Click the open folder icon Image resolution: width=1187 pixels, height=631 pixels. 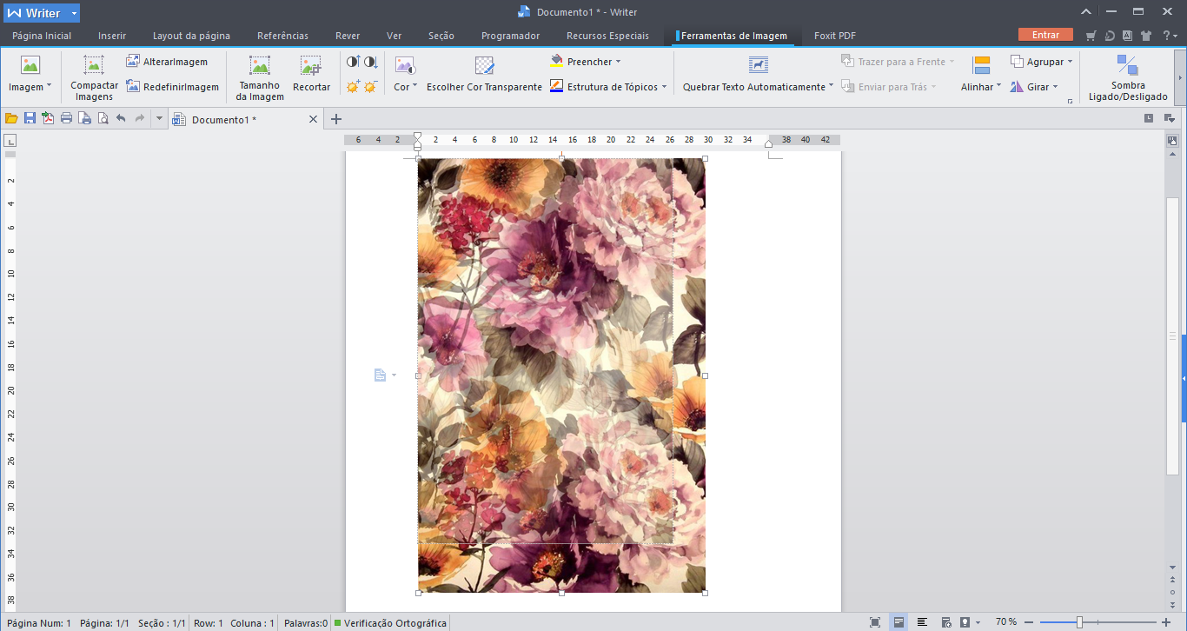[x=11, y=119]
